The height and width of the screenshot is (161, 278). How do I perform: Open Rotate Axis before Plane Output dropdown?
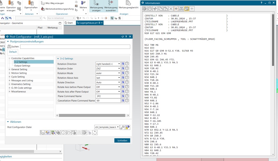point(108,87)
